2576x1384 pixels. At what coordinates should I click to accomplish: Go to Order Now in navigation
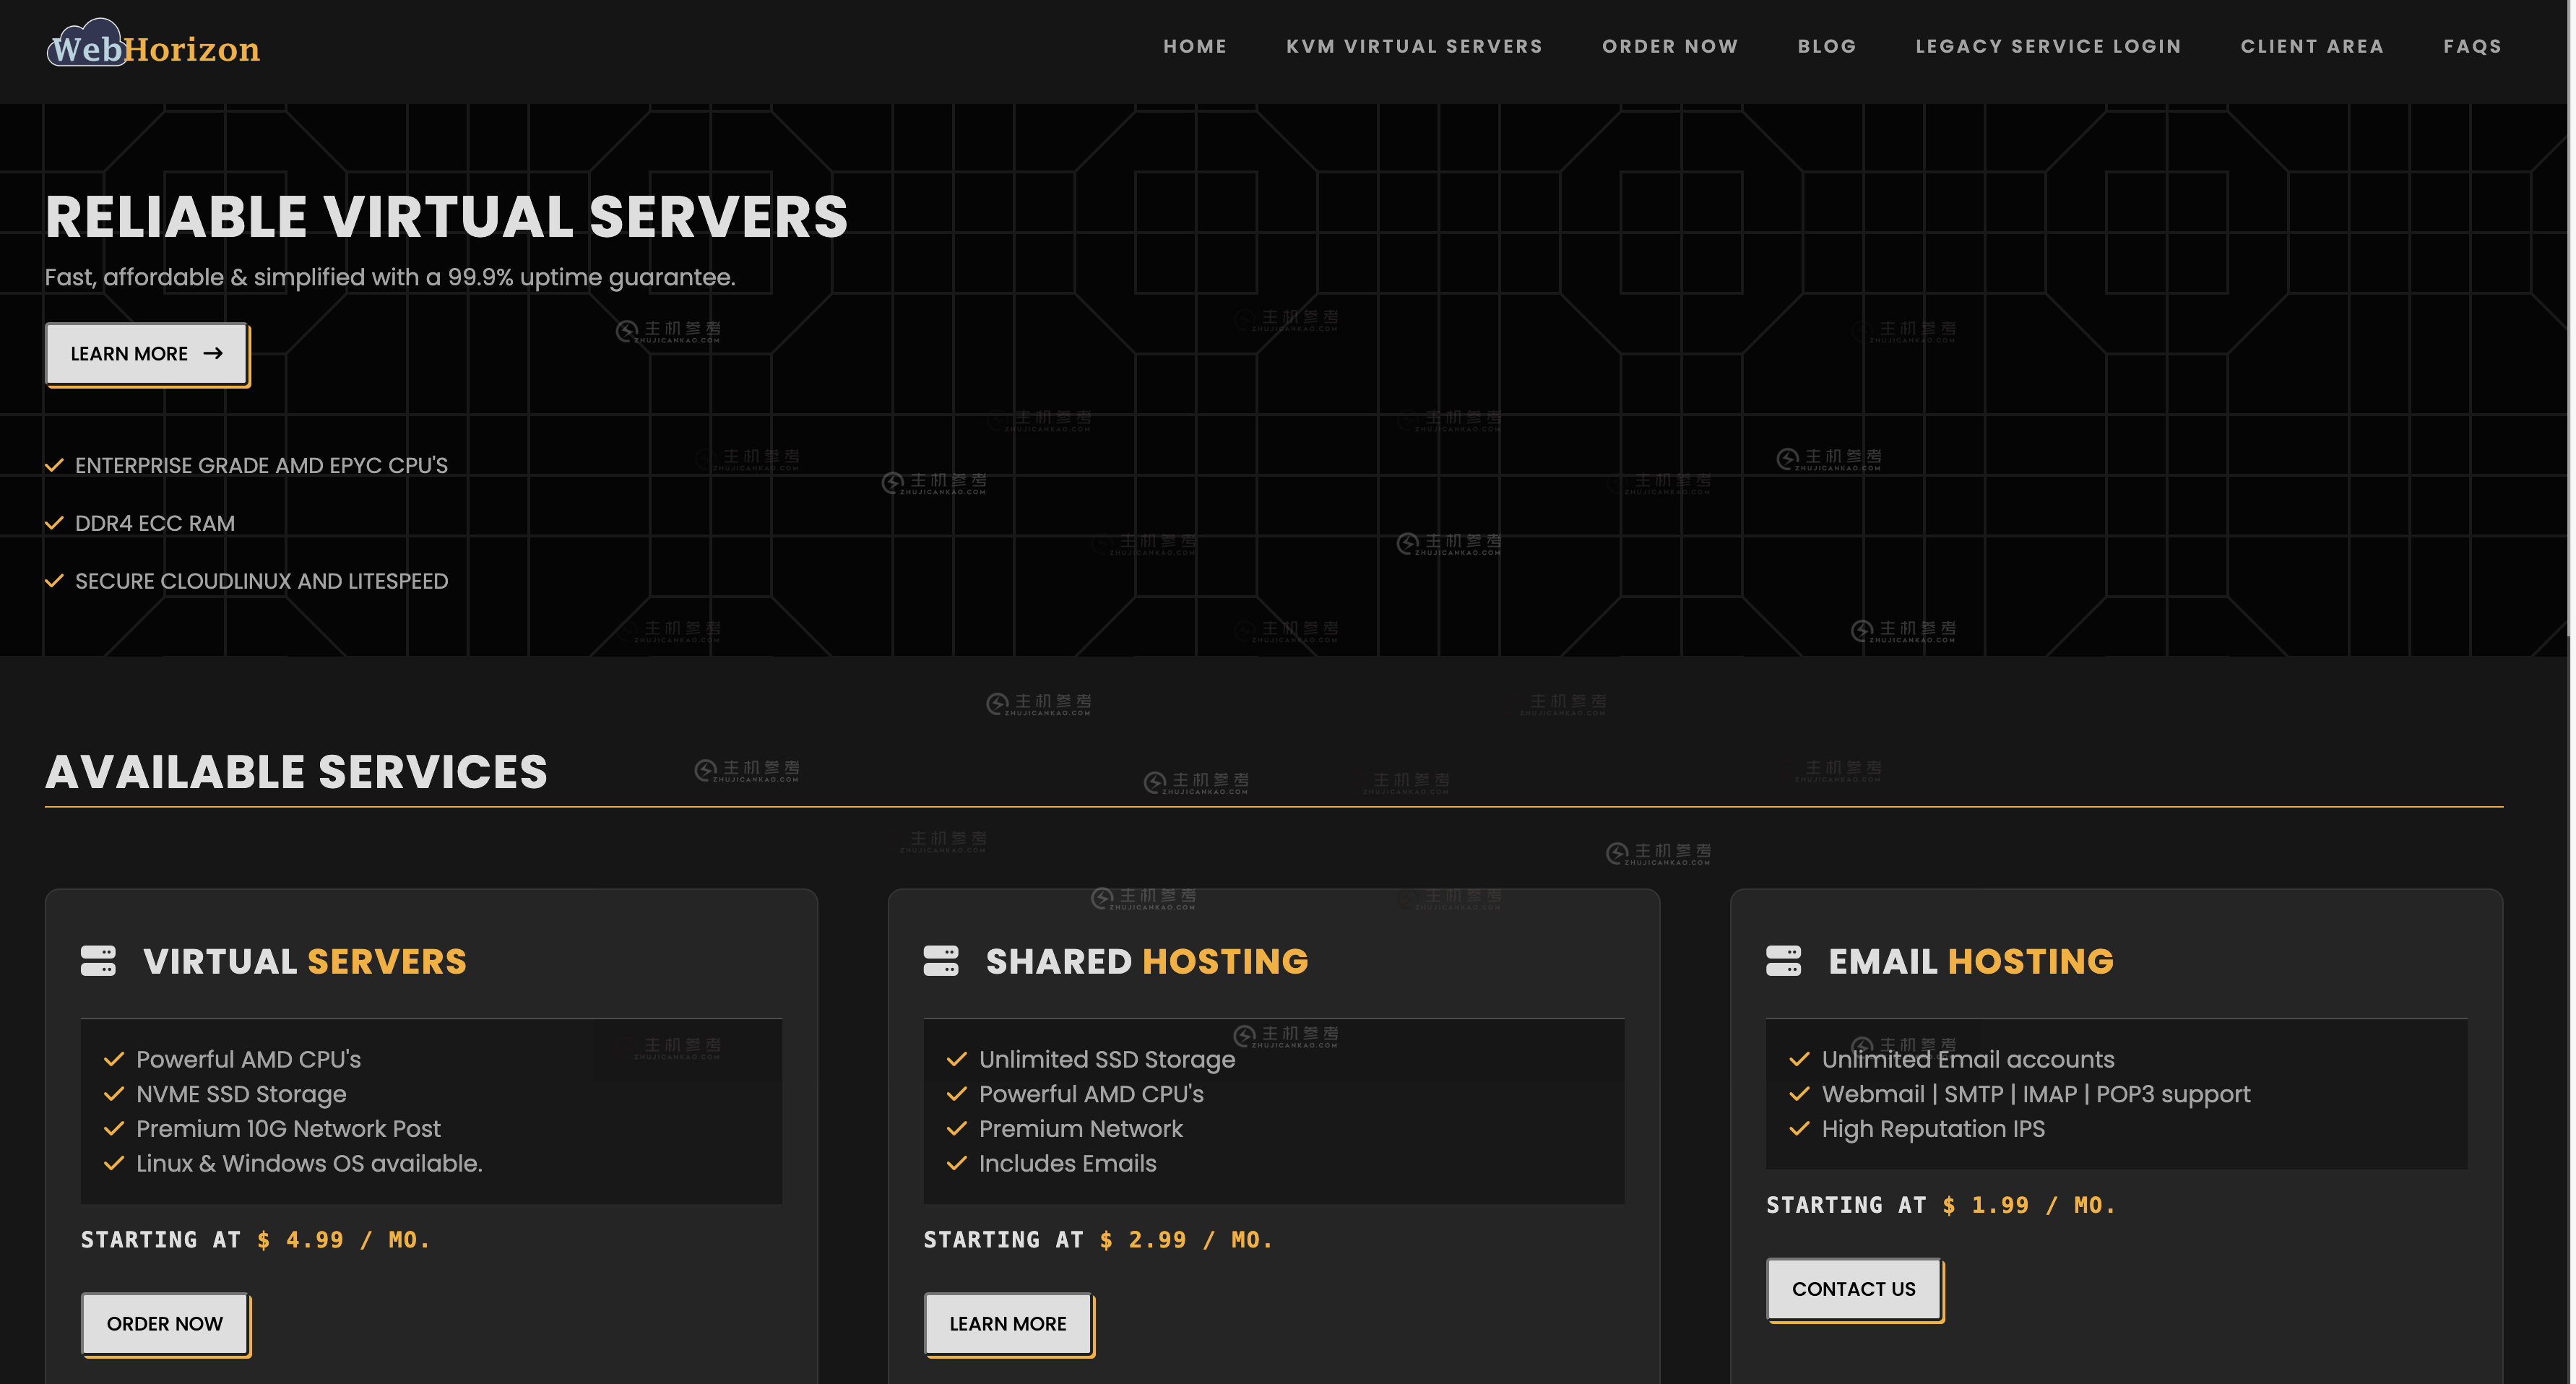pyautogui.click(x=1669, y=46)
